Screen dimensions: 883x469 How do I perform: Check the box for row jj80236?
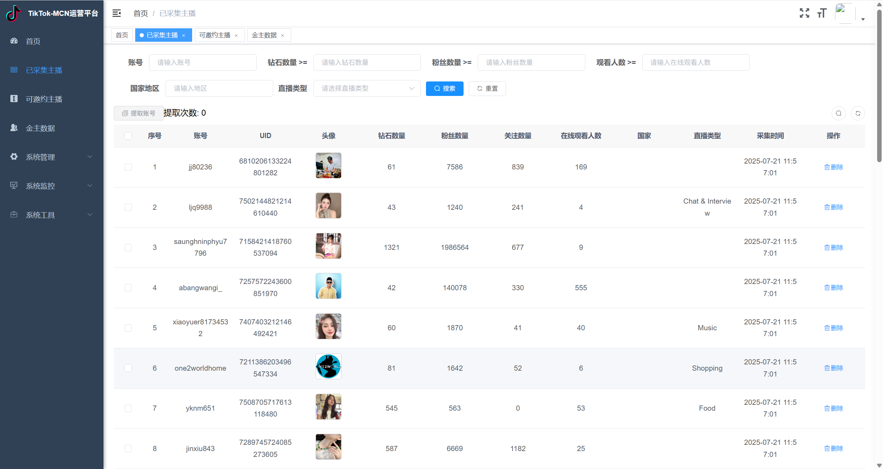[x=128, y=167]
